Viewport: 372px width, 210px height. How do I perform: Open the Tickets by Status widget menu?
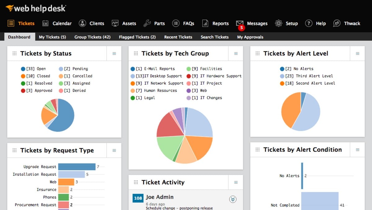tap(114, 53)
